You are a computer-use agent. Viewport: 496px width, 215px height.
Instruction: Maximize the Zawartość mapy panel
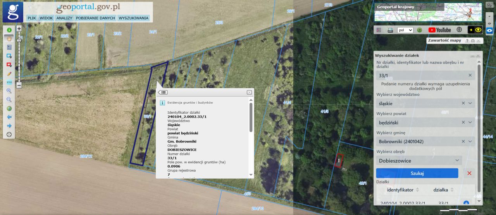click(473, 40)
